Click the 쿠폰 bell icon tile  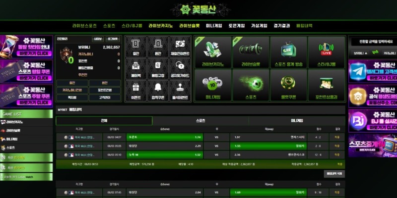pos(288,85)
